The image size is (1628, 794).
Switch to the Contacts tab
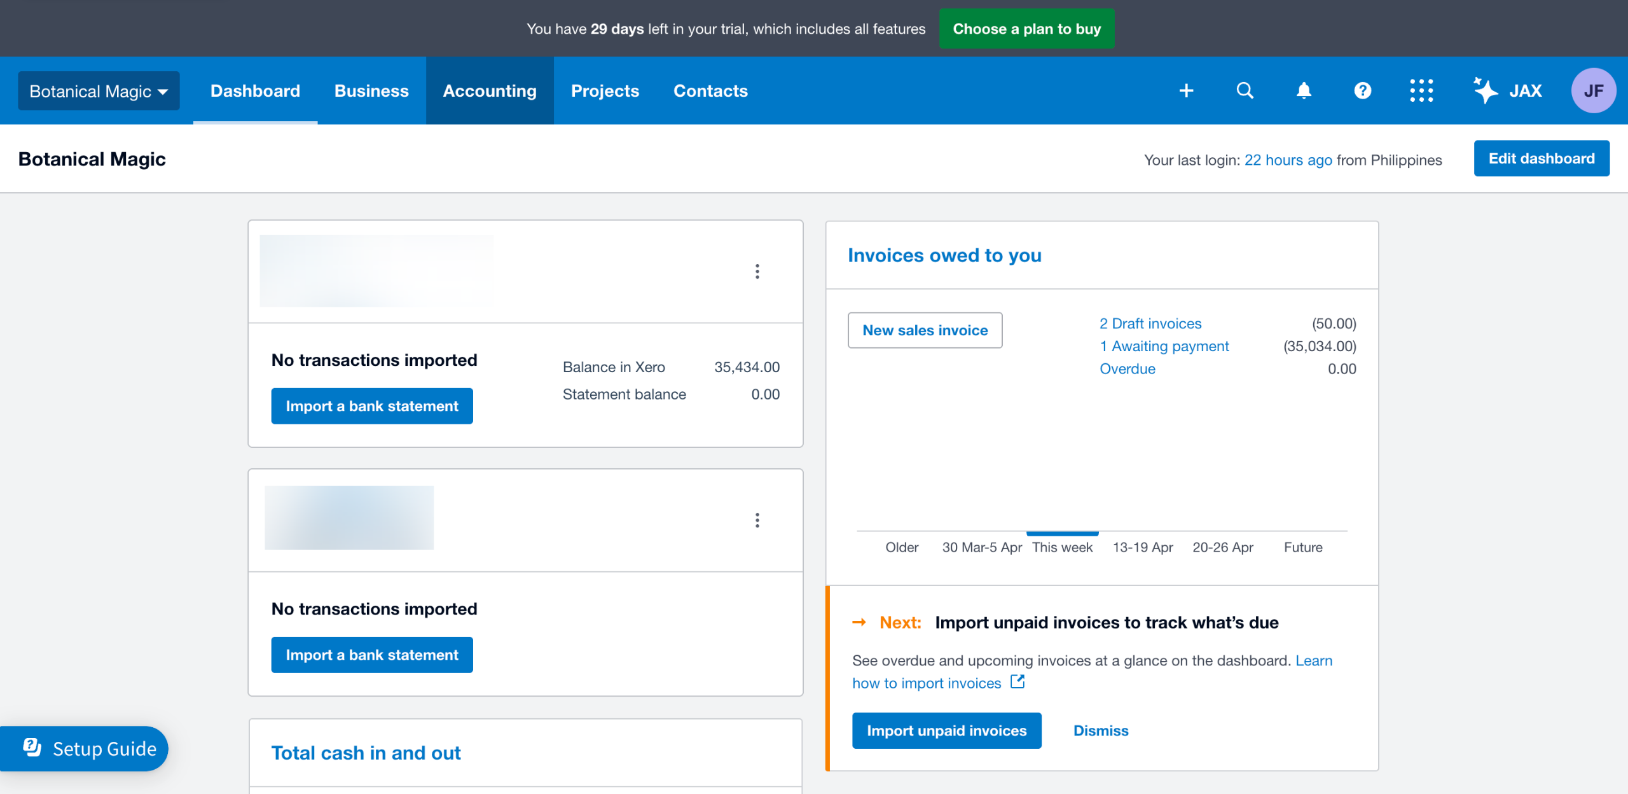(710, 91)
